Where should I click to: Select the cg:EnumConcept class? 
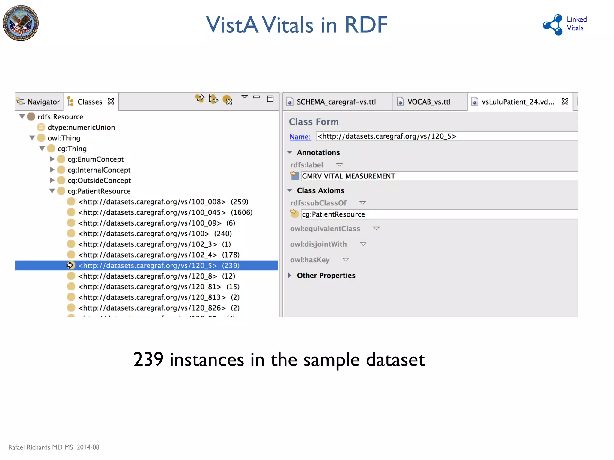[x=96, y=159]
